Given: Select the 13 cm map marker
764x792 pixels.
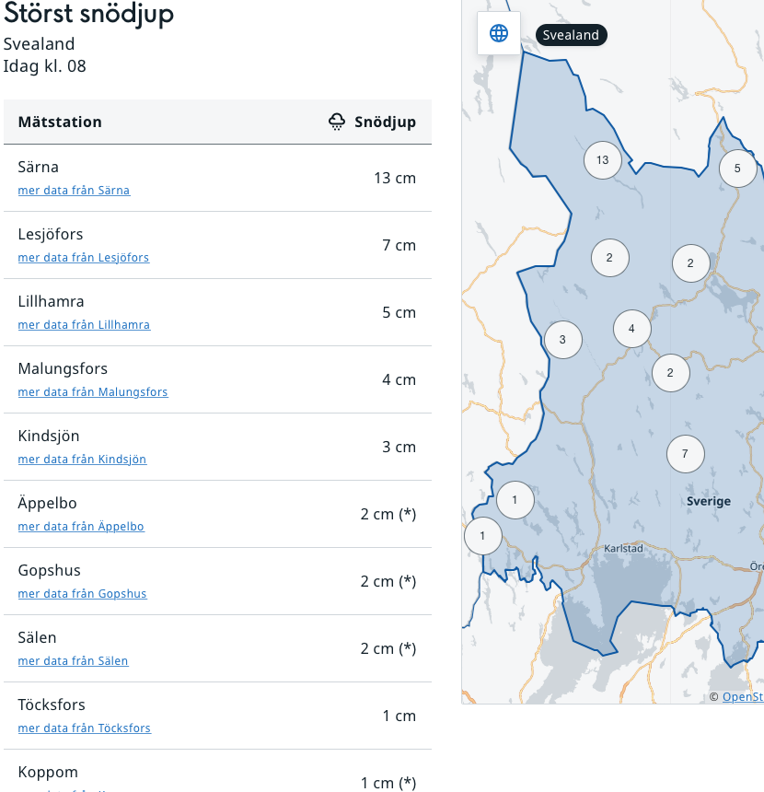Looking at the screenshot, I should (x=602, y=159).
